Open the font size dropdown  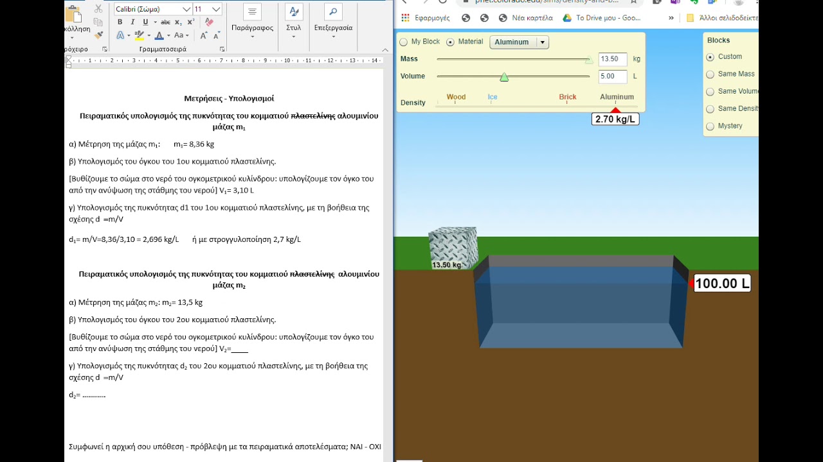pyautogui.click(x=216, y=9)
